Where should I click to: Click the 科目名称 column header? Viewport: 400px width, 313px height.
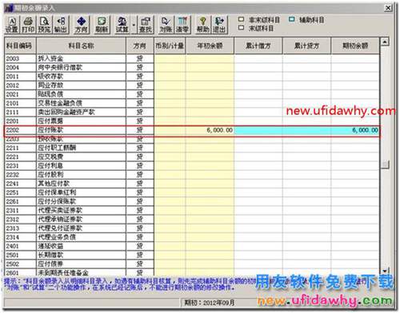(x=82, y=46)
